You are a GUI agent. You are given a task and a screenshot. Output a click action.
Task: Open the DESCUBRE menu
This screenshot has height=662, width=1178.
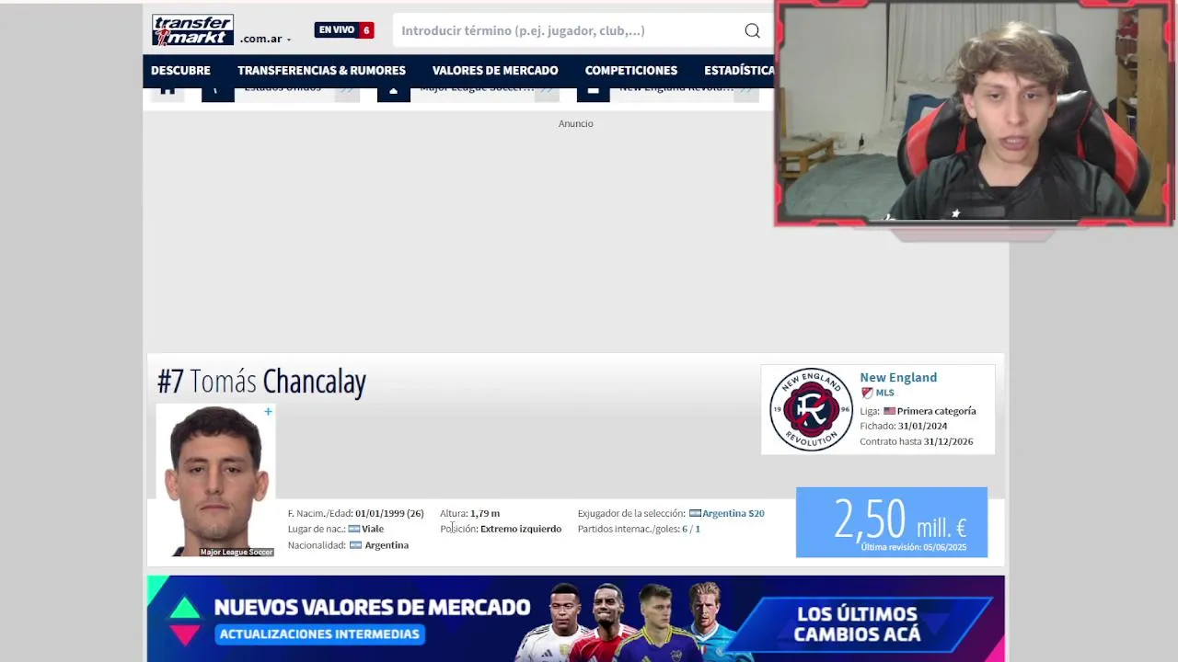(180, 71)
